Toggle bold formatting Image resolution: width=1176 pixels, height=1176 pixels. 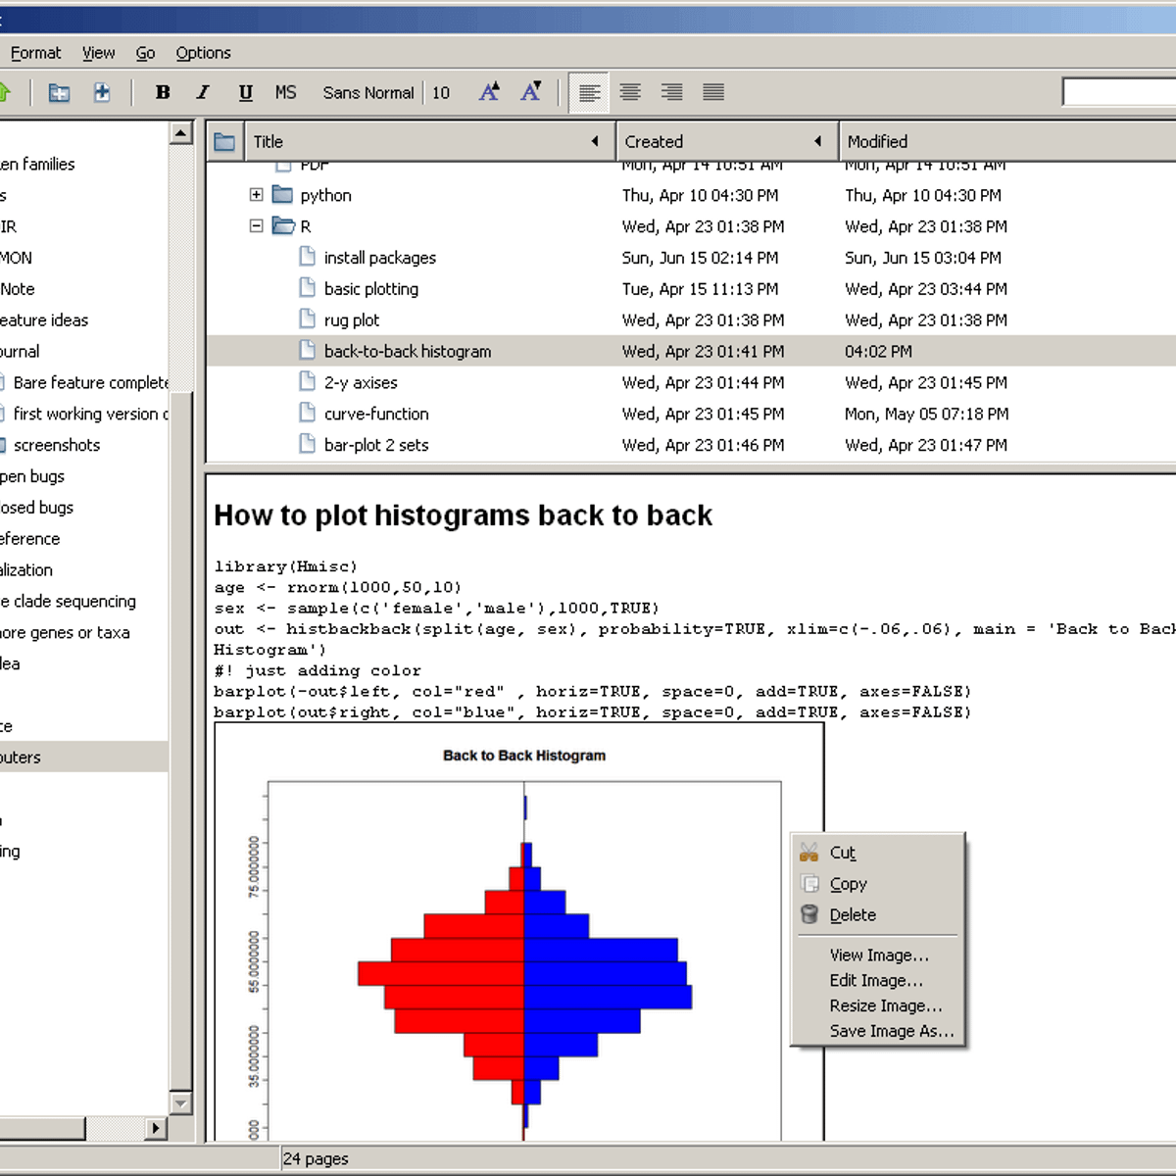point(163,92)
